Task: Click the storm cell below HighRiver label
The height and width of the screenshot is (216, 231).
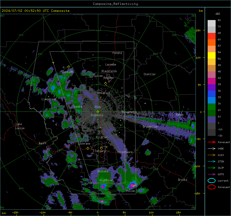Action: point(103,186)
